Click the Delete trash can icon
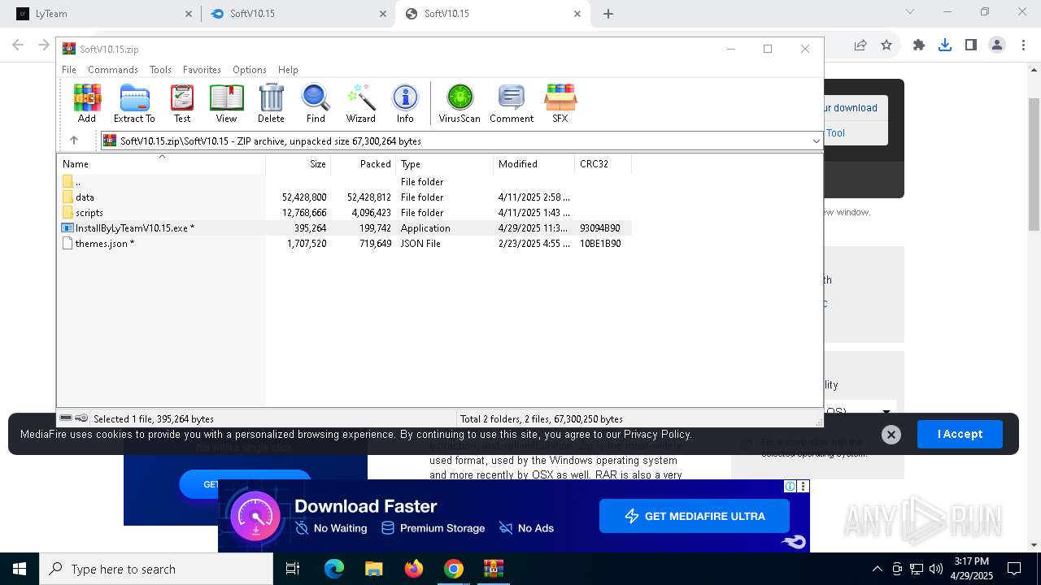 pyautogui.click(x=271, y=103)
